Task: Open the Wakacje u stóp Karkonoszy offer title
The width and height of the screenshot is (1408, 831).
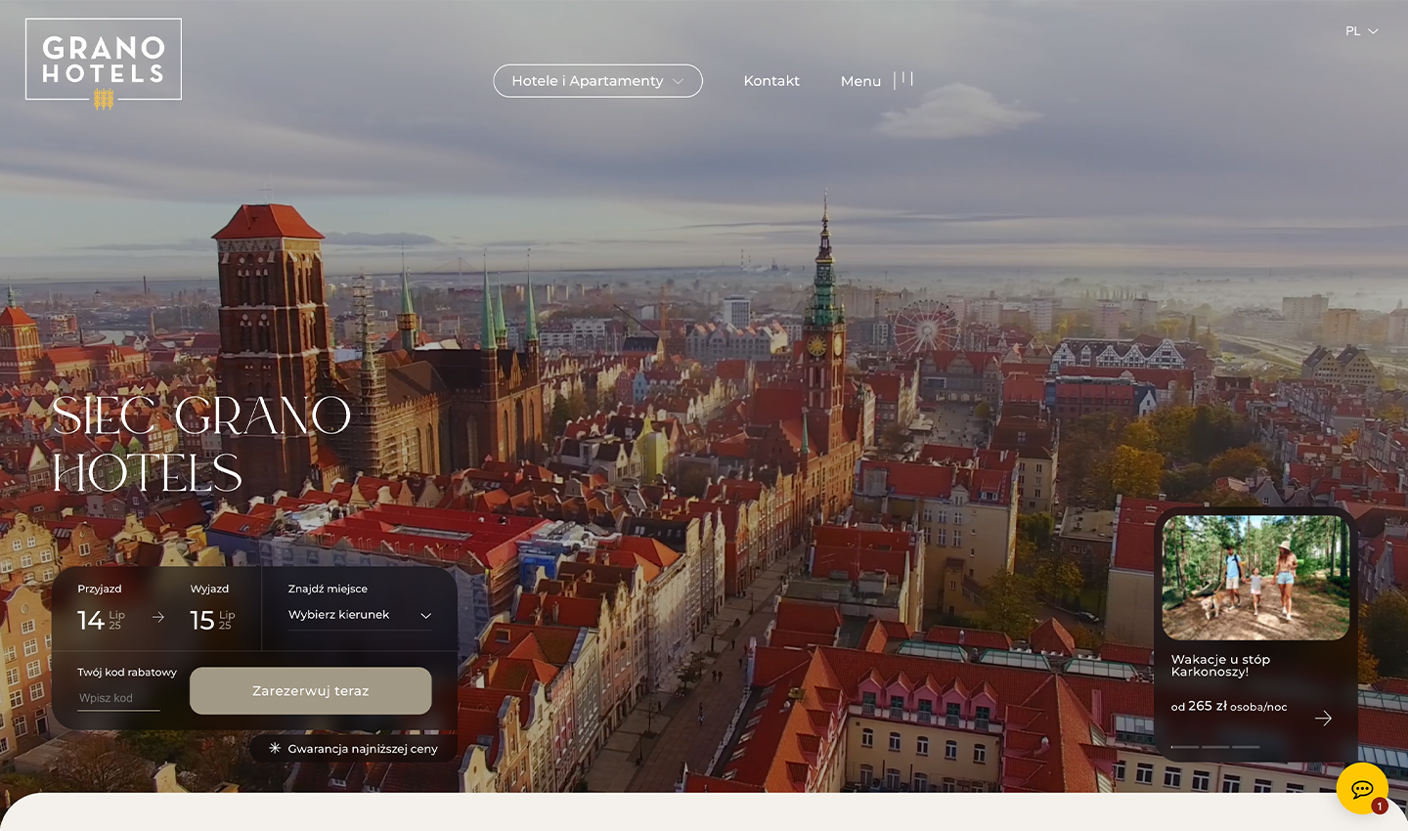Action: click(1220, 665)
